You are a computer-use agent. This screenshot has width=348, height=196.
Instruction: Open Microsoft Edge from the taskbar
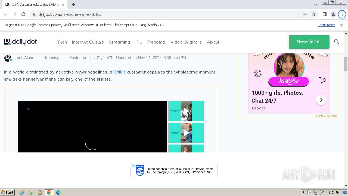(58, 192)
